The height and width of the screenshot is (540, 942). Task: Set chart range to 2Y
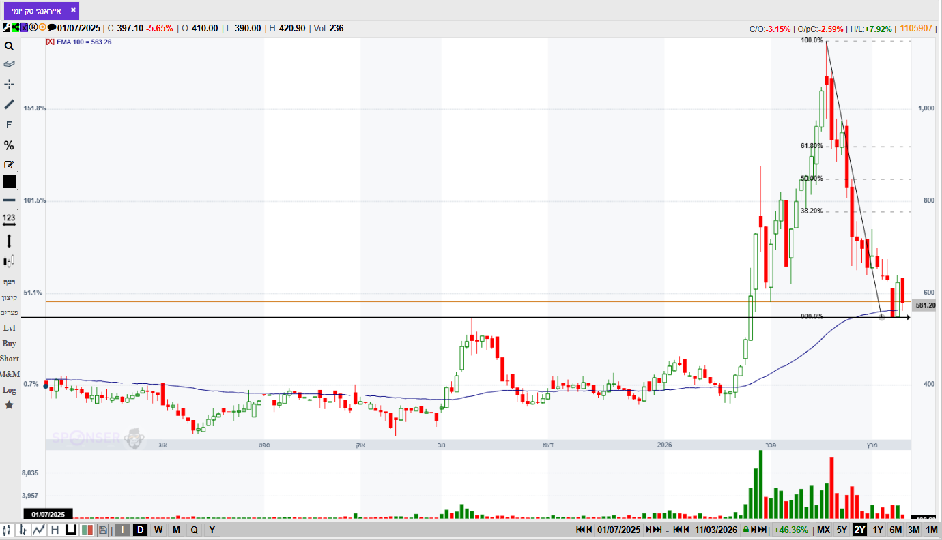(x=859, y=530)
